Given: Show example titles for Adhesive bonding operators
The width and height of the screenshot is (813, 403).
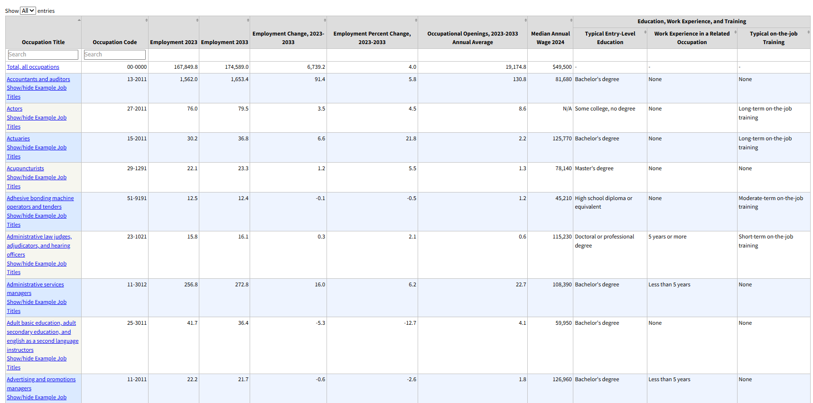Looking at the screenshot, I should 37,220.
